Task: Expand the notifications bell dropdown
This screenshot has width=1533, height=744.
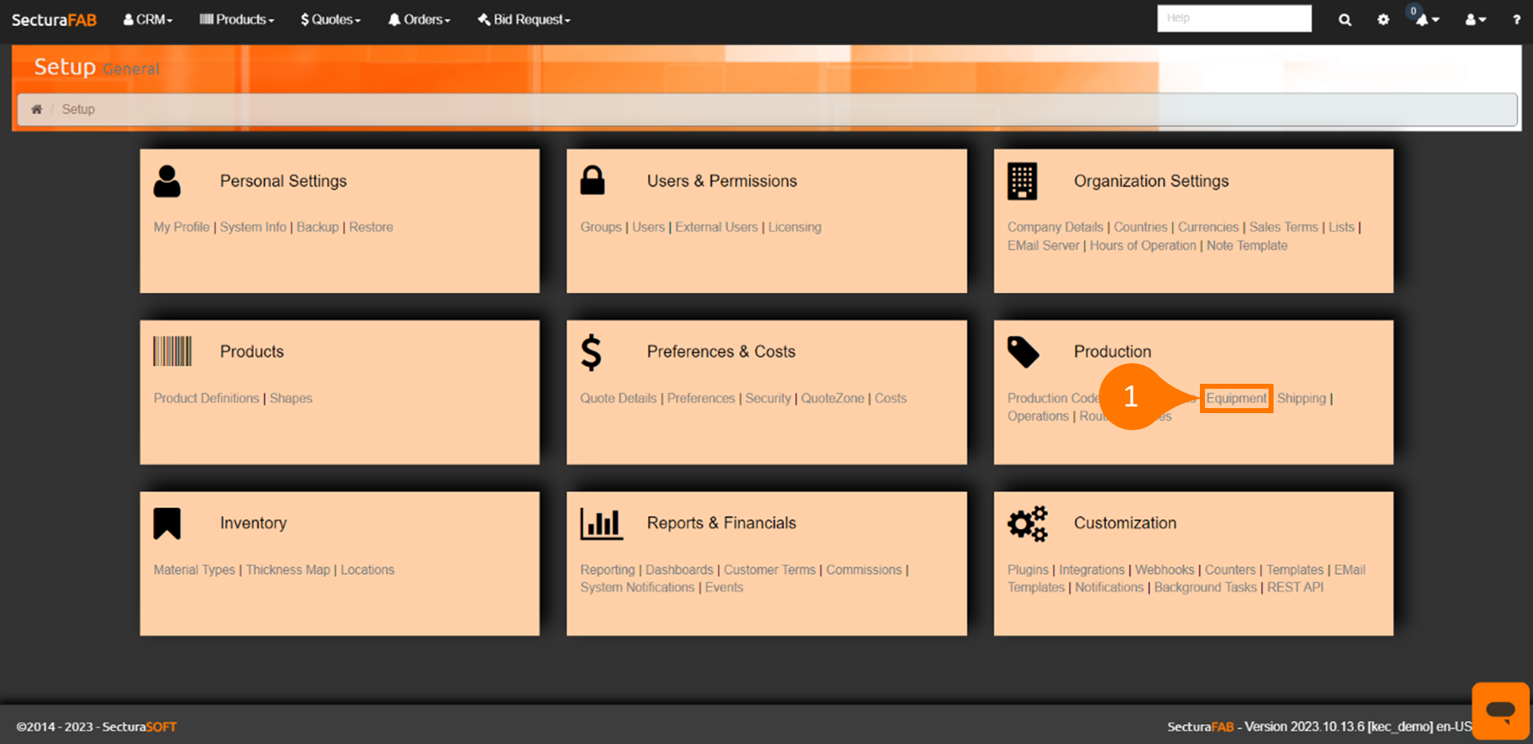Action: pyautogui.click(x=1427, y=20)
